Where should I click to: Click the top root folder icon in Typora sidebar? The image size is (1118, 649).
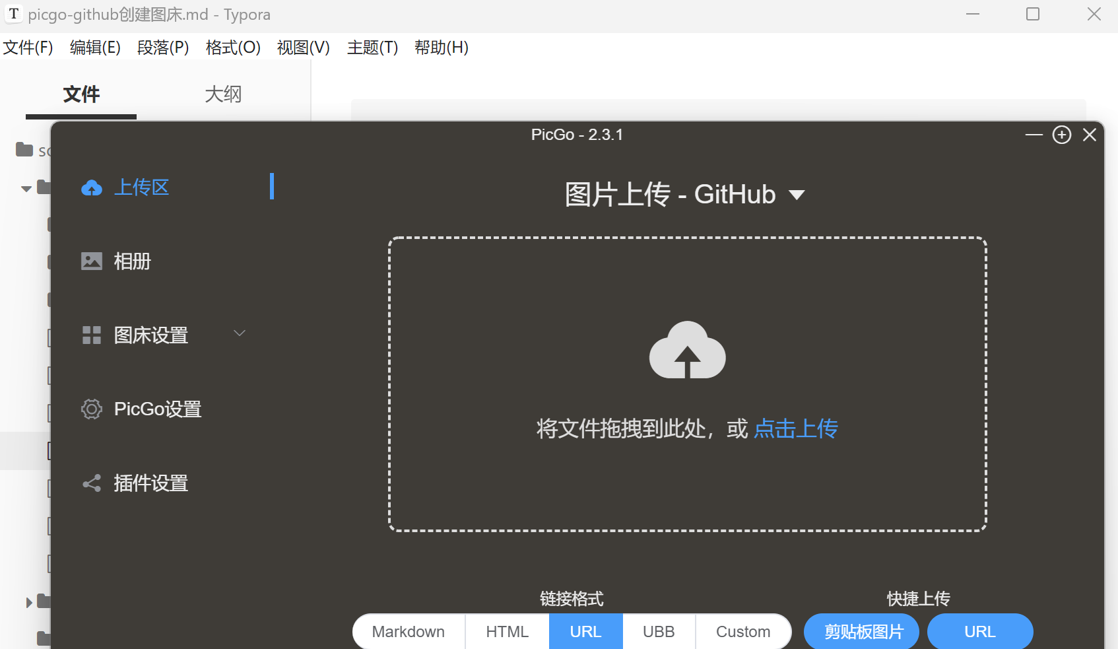coord(24,150)
